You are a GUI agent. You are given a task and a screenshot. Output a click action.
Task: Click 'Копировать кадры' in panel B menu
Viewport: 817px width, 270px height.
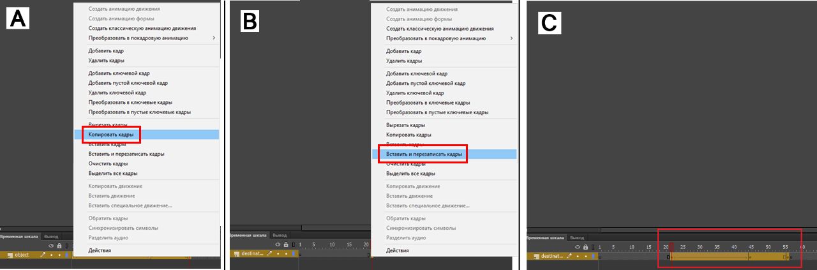click(x=408, y=135)
